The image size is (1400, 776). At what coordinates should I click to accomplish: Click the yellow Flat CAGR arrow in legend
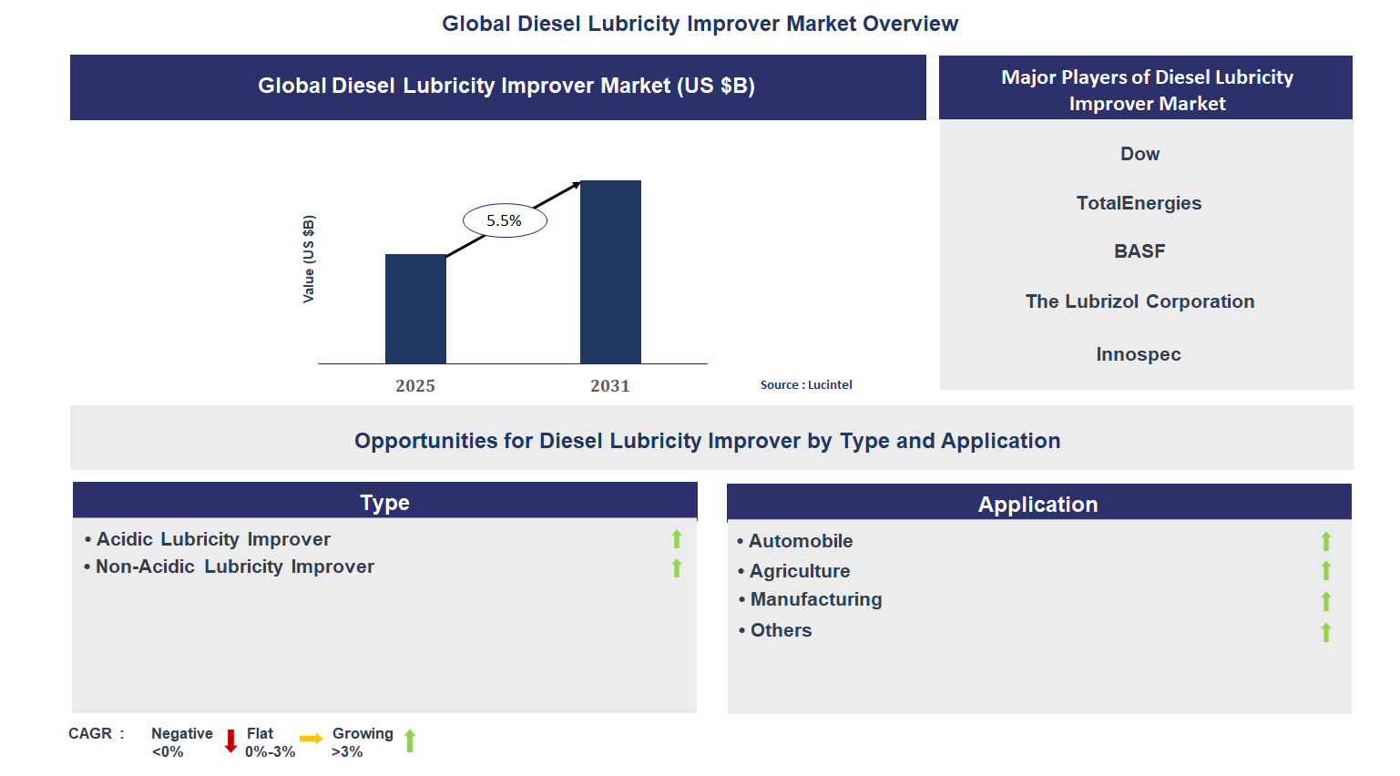[310, 740]
